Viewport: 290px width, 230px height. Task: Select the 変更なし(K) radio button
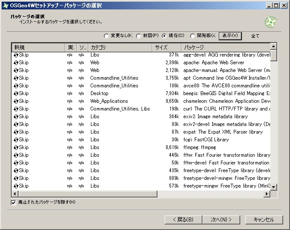[x=106, y=36]
